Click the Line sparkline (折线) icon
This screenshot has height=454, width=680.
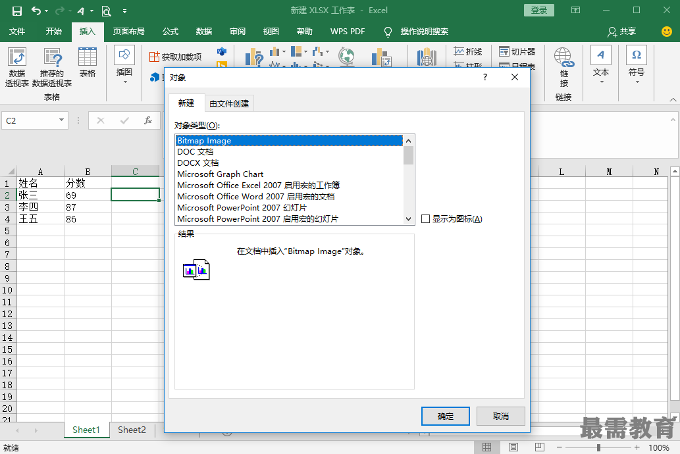click(x=468, y=51)
